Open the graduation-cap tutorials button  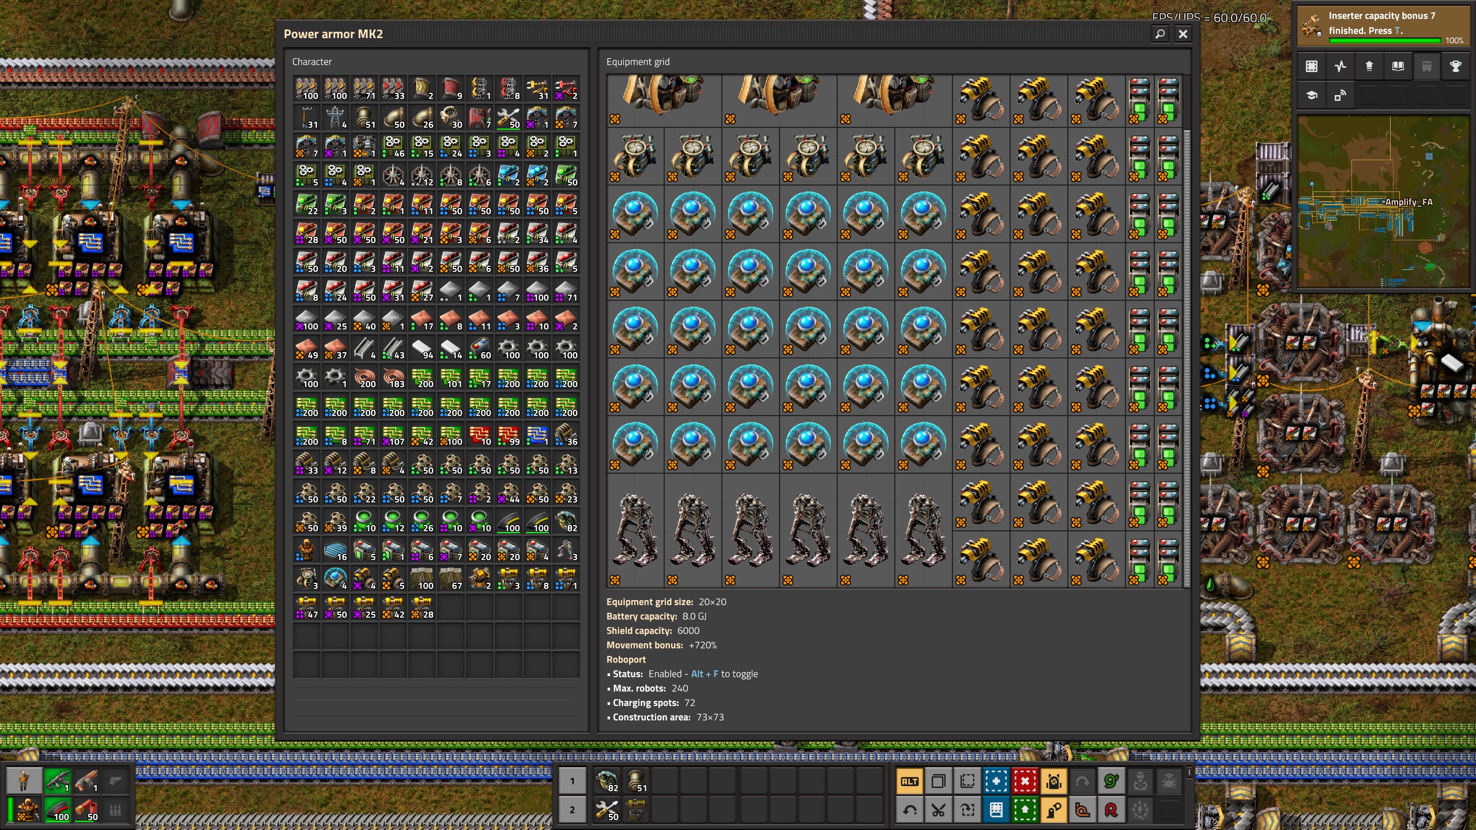coord(1312,95)
